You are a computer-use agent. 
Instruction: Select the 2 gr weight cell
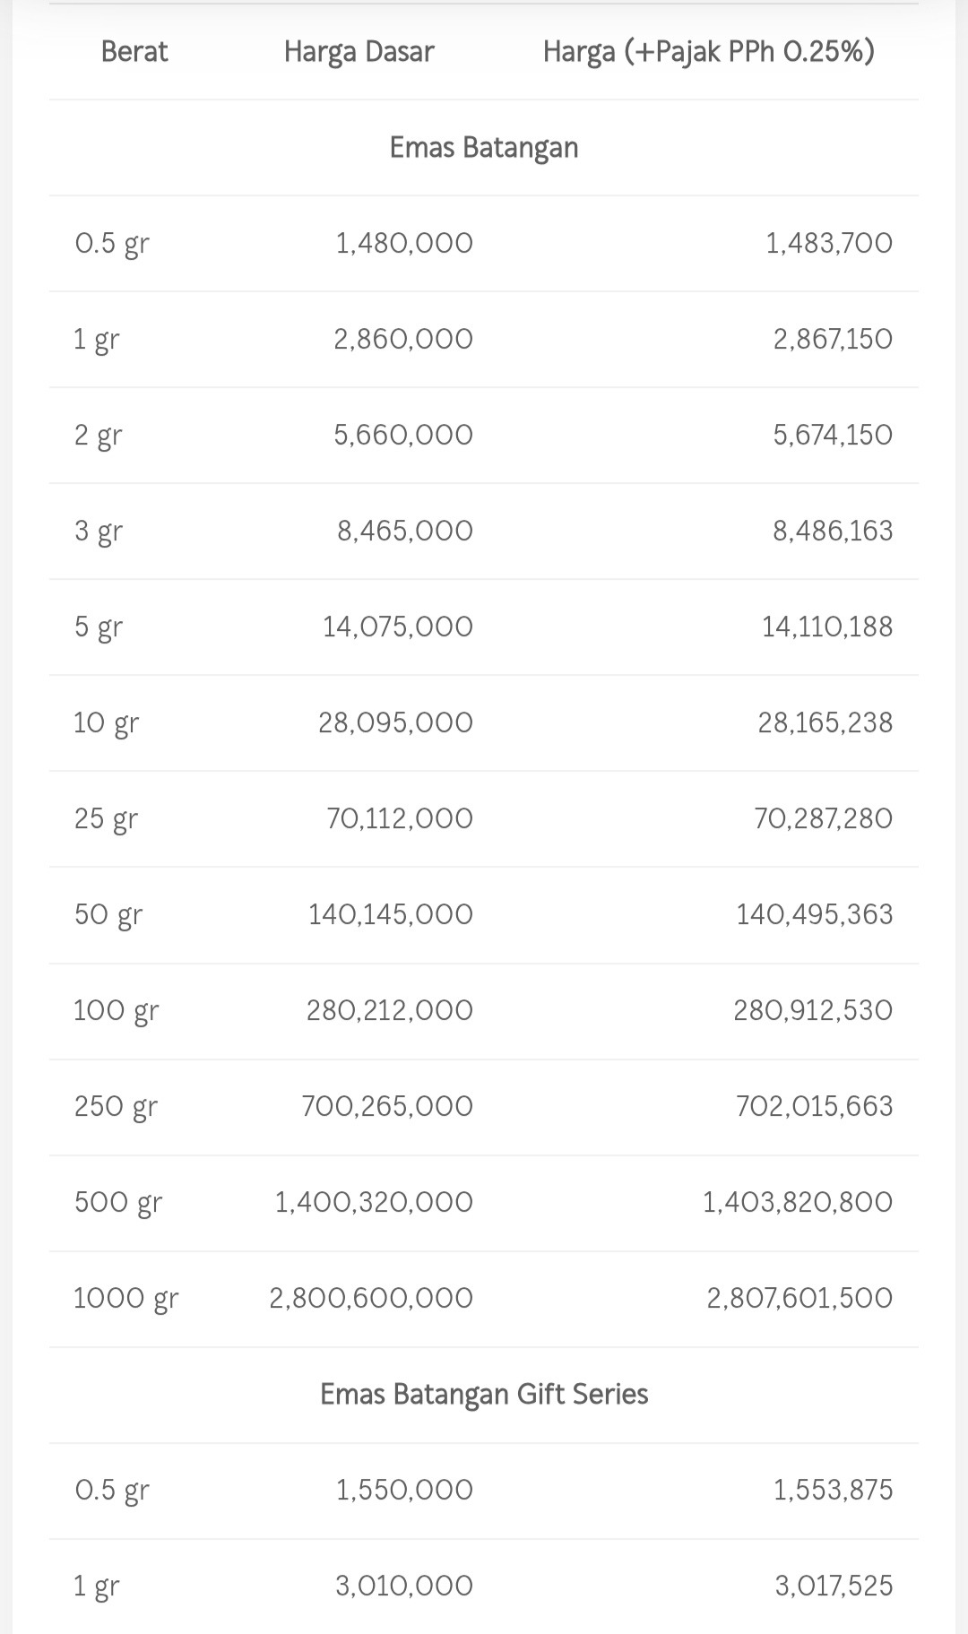pos(98,436)
